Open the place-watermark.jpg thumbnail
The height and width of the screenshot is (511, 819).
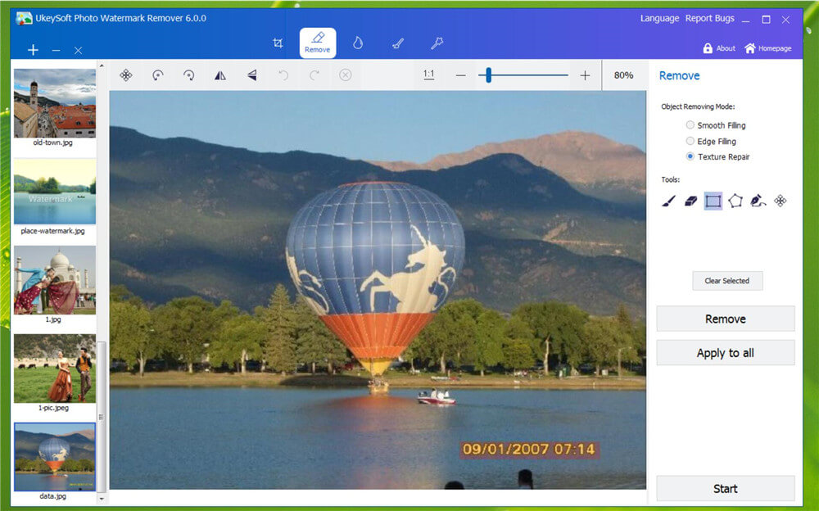coord(55,192)
